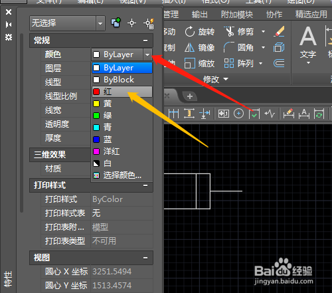Click the dimension space toolbar icon
Image resolution: width=332 pixels, height=293 pixels.
click(x=189, y=114)
